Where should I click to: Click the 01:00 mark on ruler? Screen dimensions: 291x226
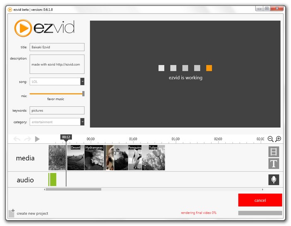133,139
